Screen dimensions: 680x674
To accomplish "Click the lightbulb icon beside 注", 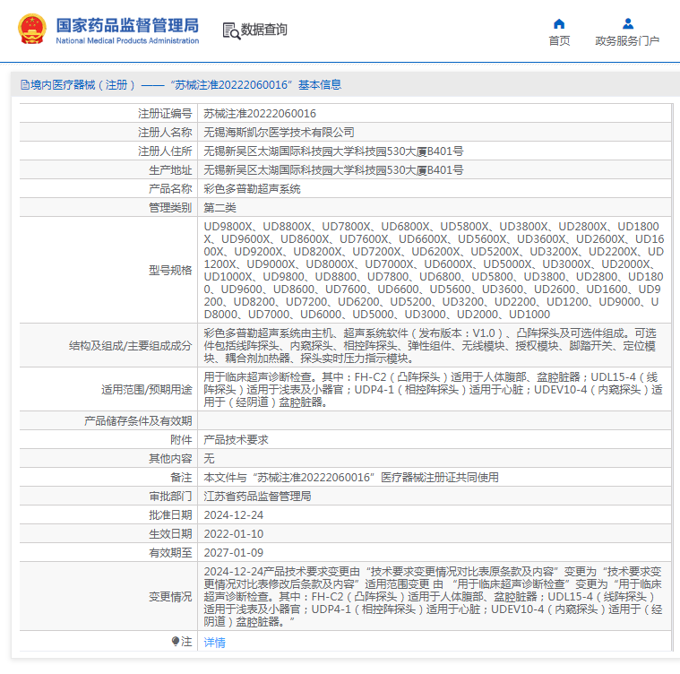I will [176, 641].
